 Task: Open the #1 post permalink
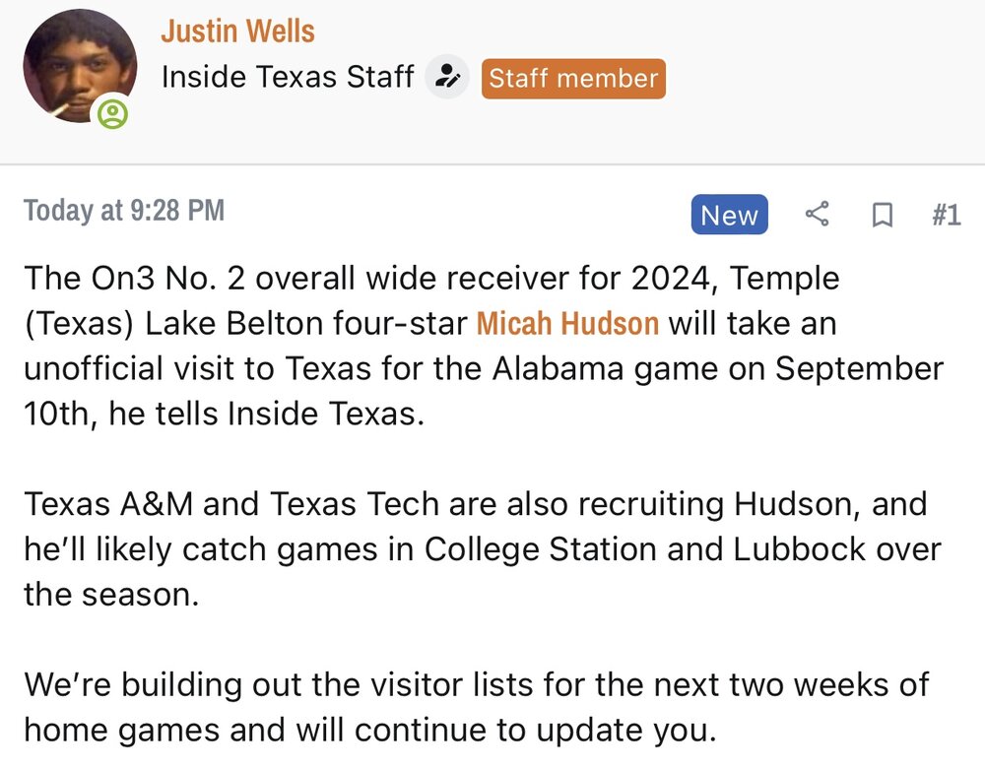[946, 215]
